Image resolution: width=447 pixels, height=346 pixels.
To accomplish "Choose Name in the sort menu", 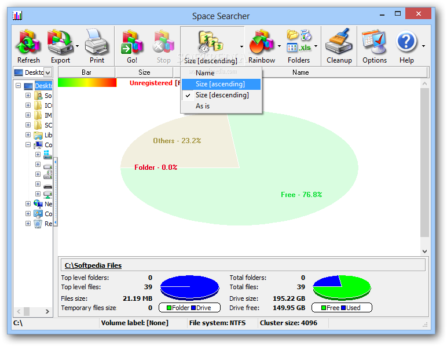I will coord(221,73).
